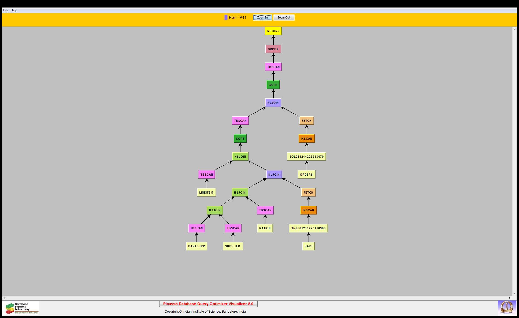Viewport: 519px width, 318px height.
Task: Select the SUPPLIER table node
Action: pyautogui.click(x=232, y=246)
